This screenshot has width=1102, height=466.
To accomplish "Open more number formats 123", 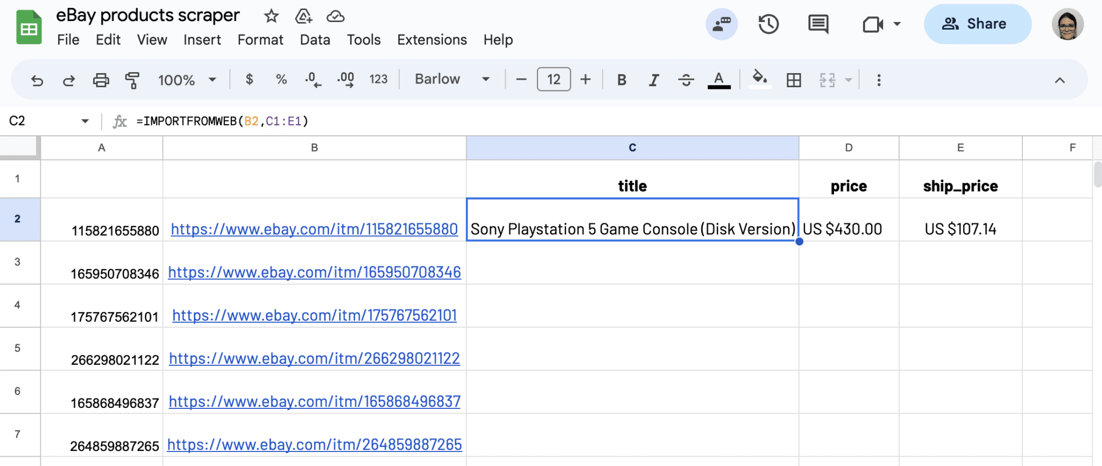I will click(378, 80).
